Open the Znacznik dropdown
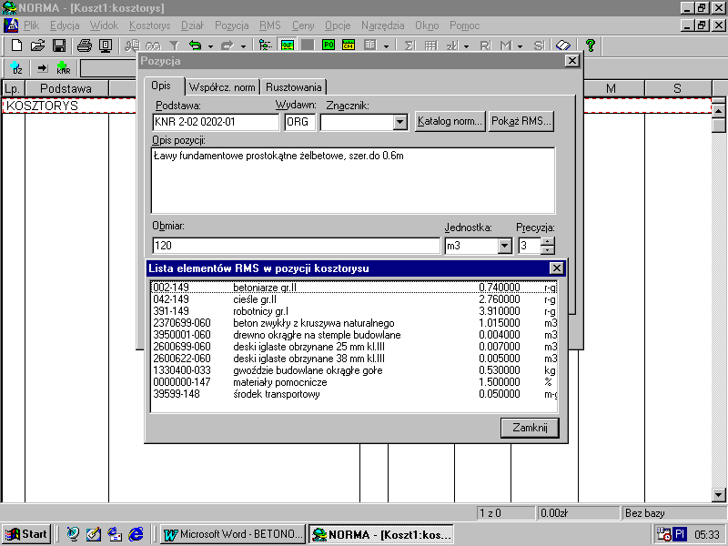Viewport: 728px width, 546px height. 399,122
